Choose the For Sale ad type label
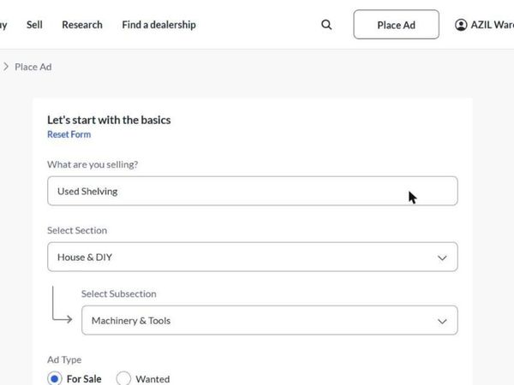 84,379
